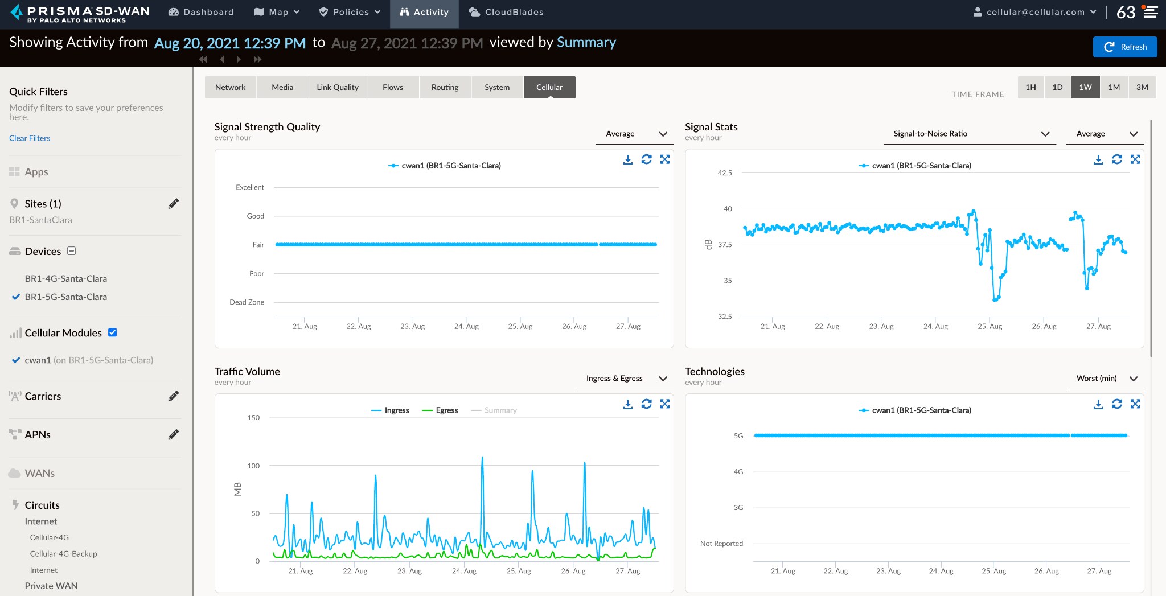Open Average dropdown for Signal Strength Quality
1166x596 pixels.
coord(635,134)
